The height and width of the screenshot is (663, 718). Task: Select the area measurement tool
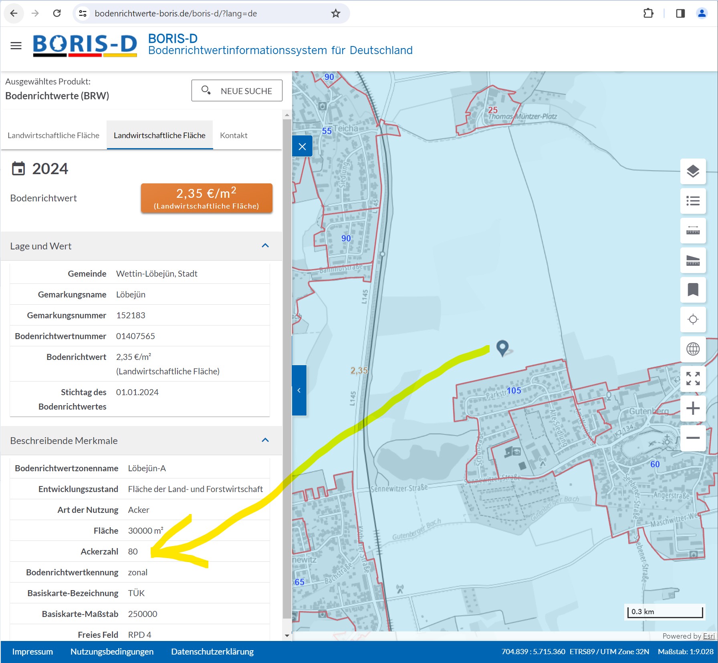(x=693, y=260)
